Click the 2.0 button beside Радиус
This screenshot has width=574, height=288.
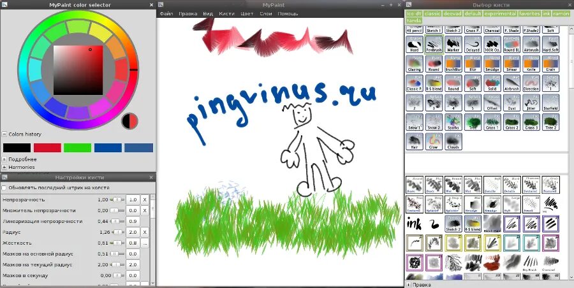pos(133,233)
